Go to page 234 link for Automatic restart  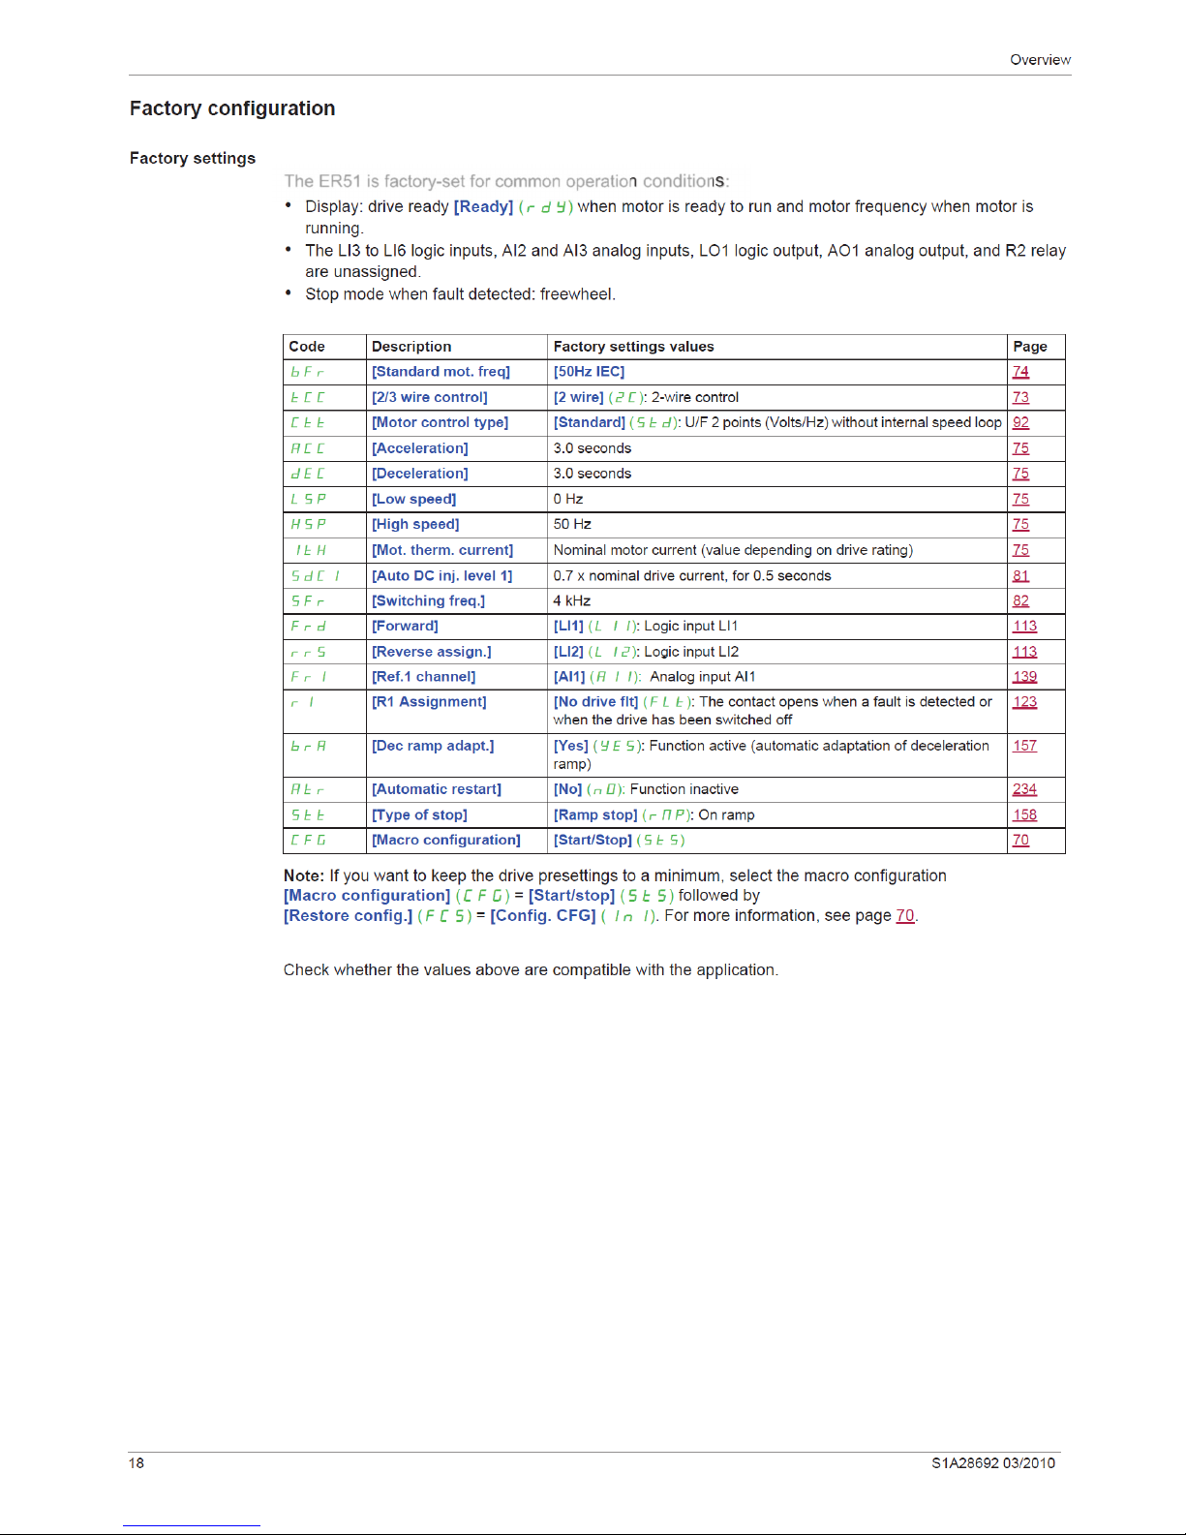pyautogui.click(x=1024, y=789)
